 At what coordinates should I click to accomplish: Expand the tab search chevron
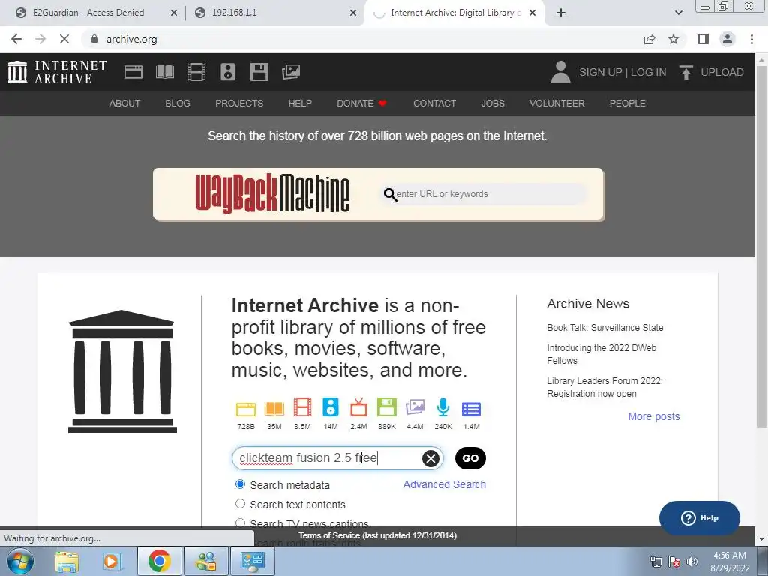point(678,13)
